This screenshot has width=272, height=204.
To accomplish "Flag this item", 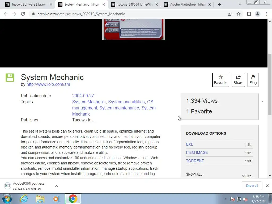I will coord(253,80).
